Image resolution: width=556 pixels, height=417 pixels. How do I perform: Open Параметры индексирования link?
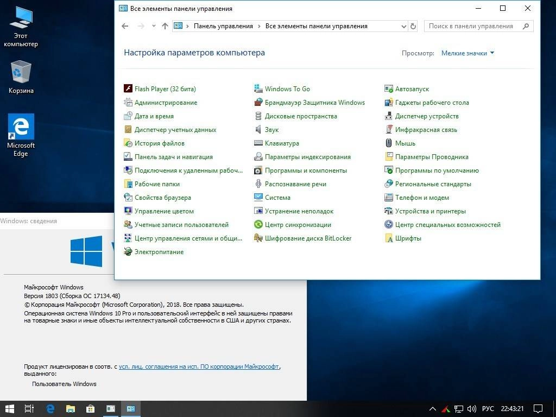click(x=308, y=157)
